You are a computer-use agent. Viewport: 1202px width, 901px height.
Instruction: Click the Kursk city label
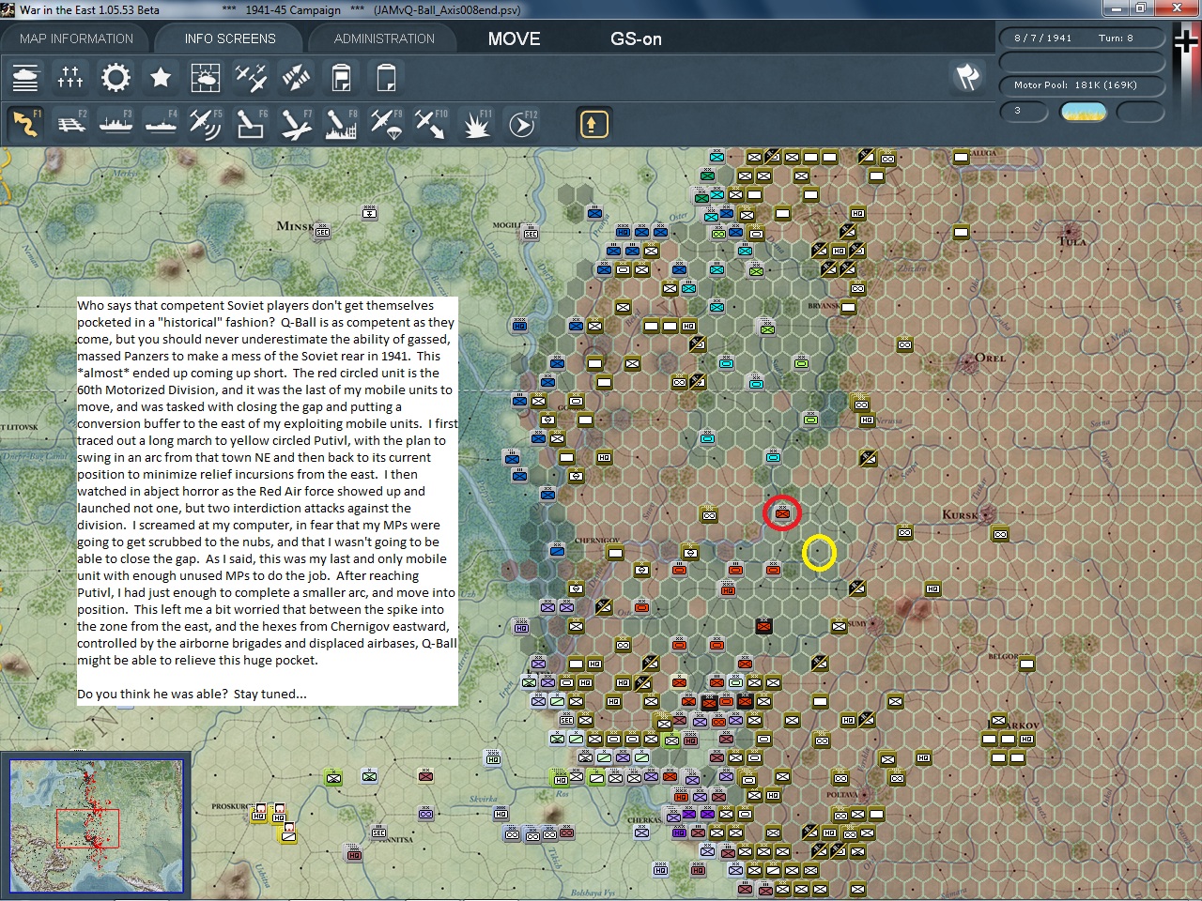pyautogui.click(x=960, y=514)
